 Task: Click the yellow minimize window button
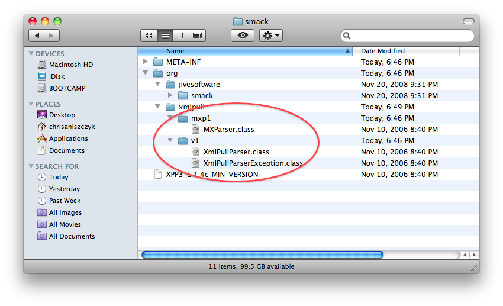pos(45,21)
